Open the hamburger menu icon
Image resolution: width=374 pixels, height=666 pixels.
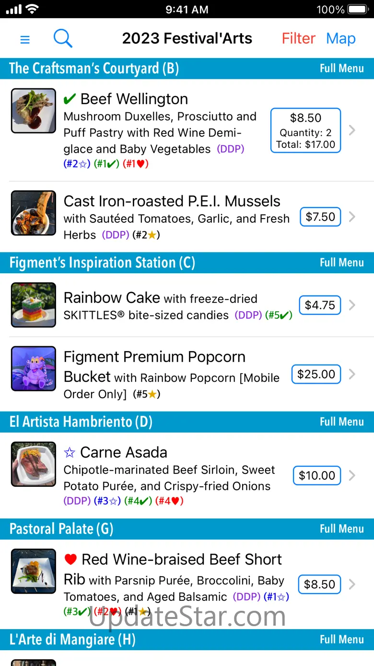click(x=25, y=39)
